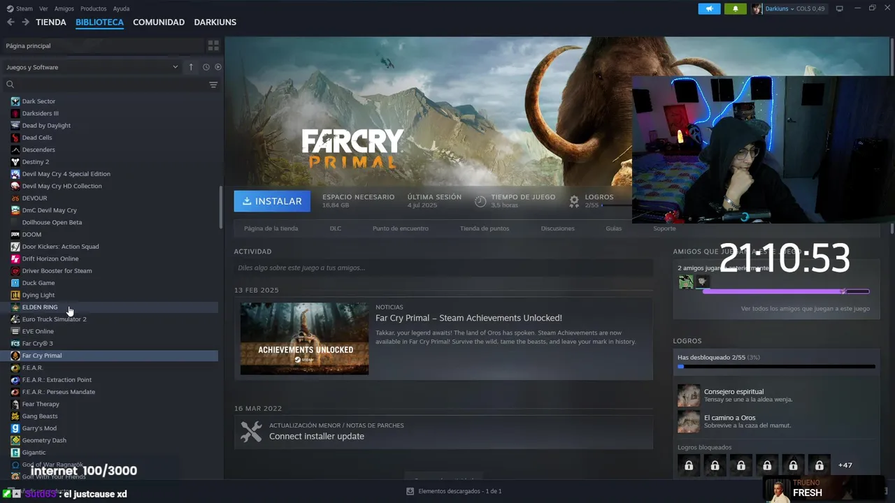Click the wrench patch notes icon
The image size is (895, 503).
[251, 431]
